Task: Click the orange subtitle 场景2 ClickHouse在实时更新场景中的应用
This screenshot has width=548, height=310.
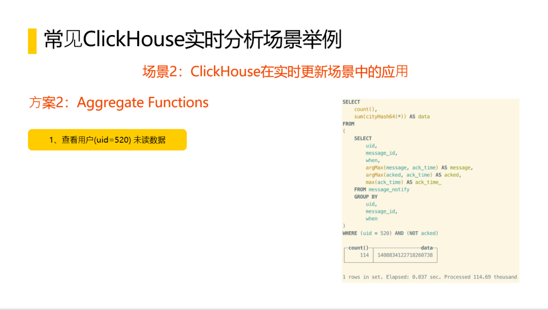Action: [275, 72]
